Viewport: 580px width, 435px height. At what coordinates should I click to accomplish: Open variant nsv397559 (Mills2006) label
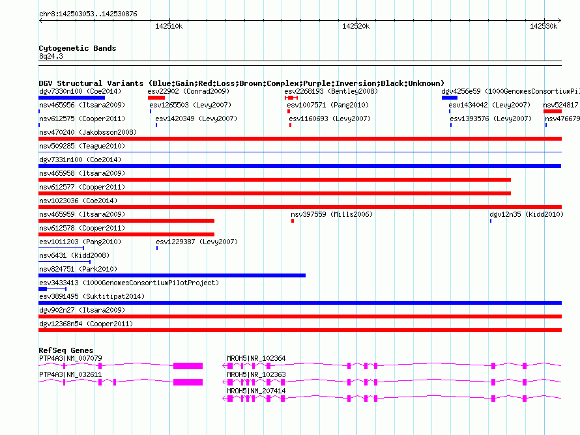click(x=332, y=214)
